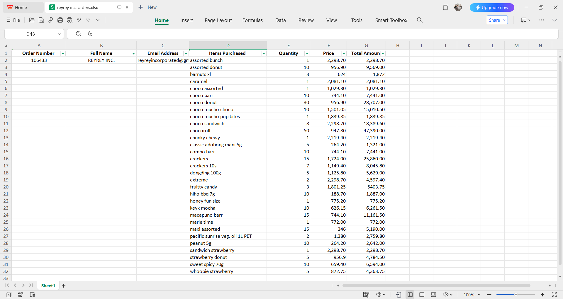
Task: Open the Quantity column filter dropdown
Action: click(x=307, y=53)
